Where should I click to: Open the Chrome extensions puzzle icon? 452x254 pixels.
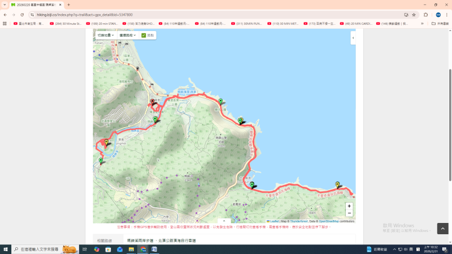(x=425, y=15)
